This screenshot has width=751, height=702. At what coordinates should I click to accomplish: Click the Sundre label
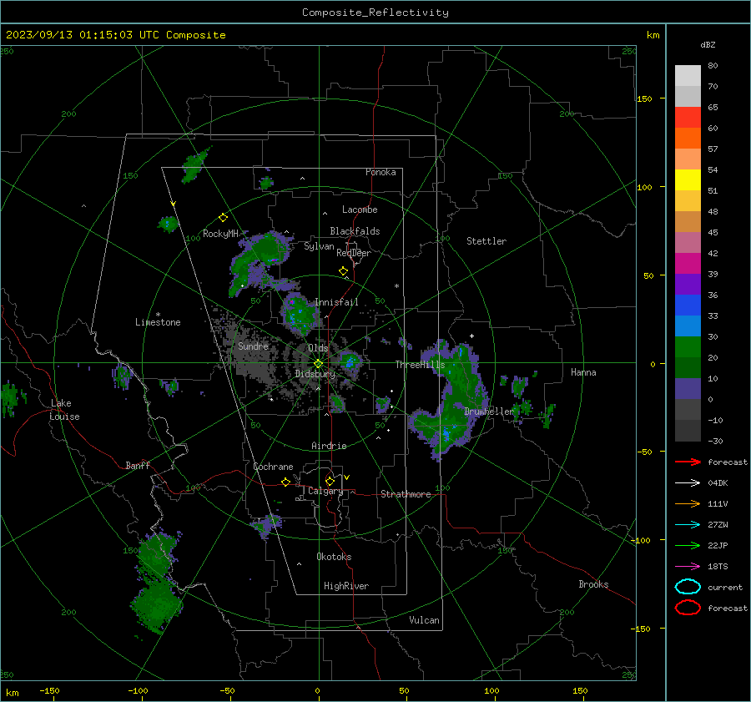click(x=253, y=346)
